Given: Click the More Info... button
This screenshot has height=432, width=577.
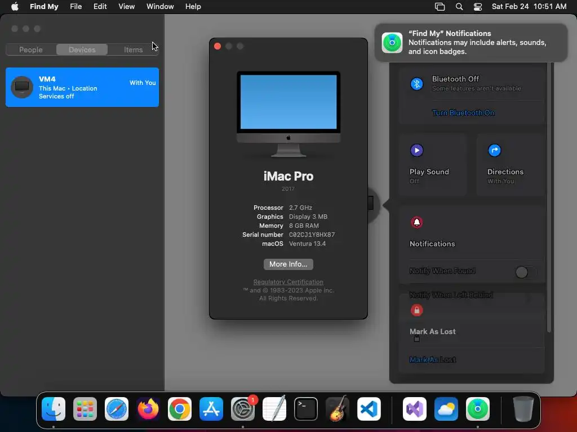Looking at the screenshot, I should click(288, 264).
